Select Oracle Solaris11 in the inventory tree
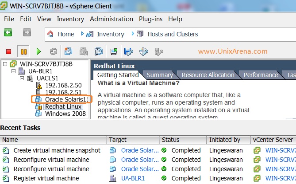296x184 pixels. point(67,99)
